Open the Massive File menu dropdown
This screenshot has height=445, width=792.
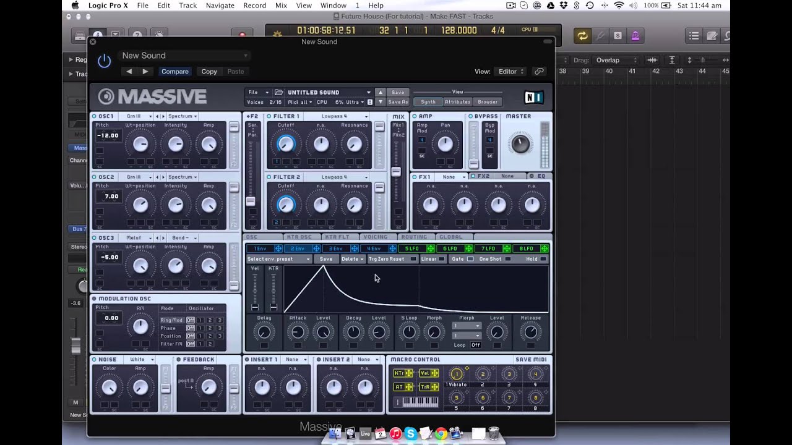(258, 92)
